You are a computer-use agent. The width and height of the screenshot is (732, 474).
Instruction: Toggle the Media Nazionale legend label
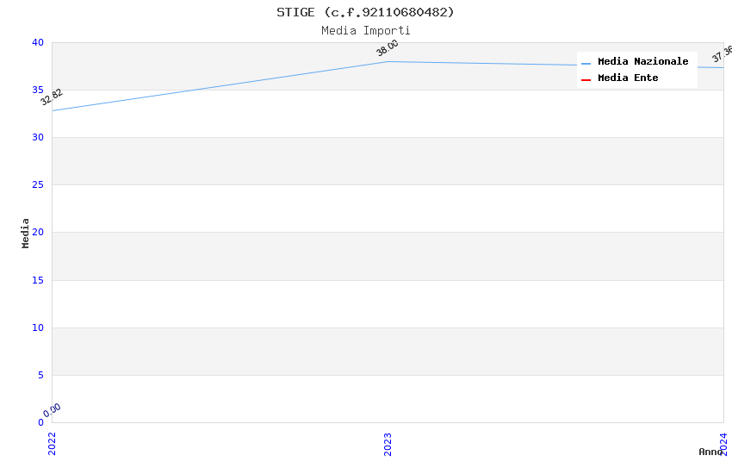point(642,62)
